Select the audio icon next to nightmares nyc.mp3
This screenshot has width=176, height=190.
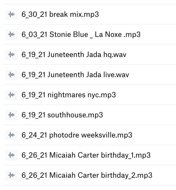pos(11,95)
